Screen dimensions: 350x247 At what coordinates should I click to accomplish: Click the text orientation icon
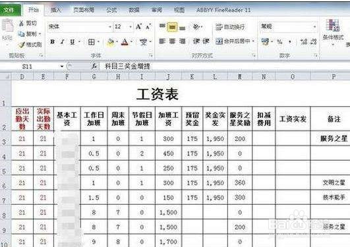tap(196, 27)
